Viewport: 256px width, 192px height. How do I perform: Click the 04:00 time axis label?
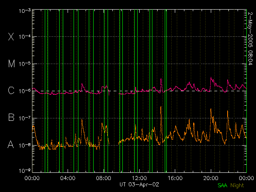68,178
